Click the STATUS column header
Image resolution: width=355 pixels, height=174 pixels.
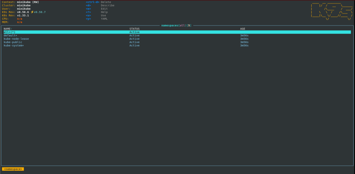point(135,29)
